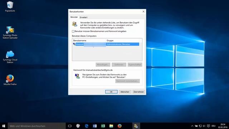Screen dimensions: 229x129
Task: Select Synology Photo Station Uploader shortcut
Action: click(x=10, y=33)
